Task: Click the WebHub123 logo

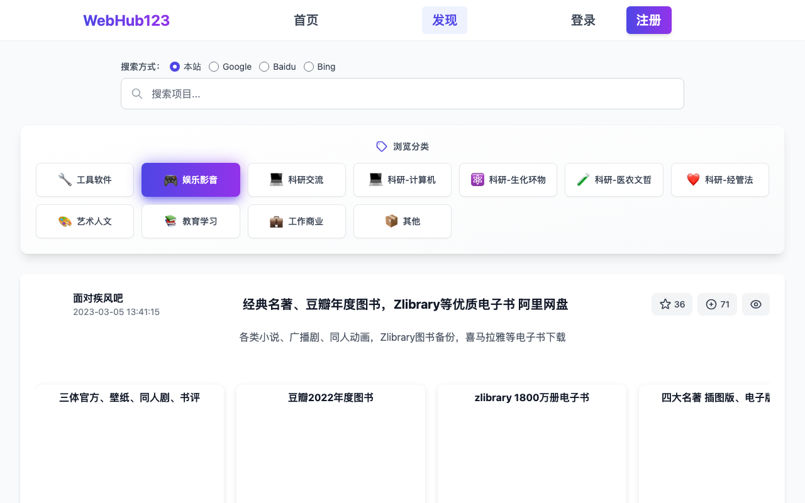Action: click(126, 20)
